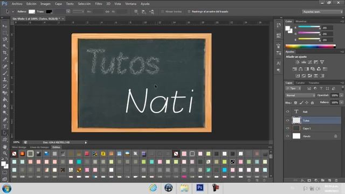345x194 pixels.
Task: Hide the Tutos layer
Action: click(287, 120)
